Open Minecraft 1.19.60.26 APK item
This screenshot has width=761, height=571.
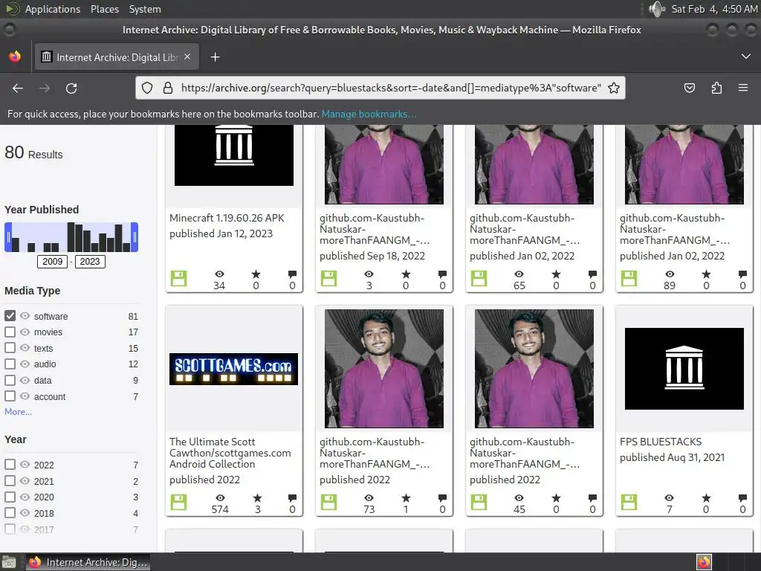(x=227, y=218)
